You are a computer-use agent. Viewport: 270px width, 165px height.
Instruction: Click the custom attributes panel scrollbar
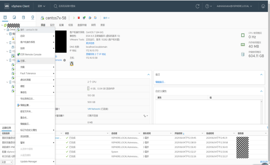(x=261, y=112)
